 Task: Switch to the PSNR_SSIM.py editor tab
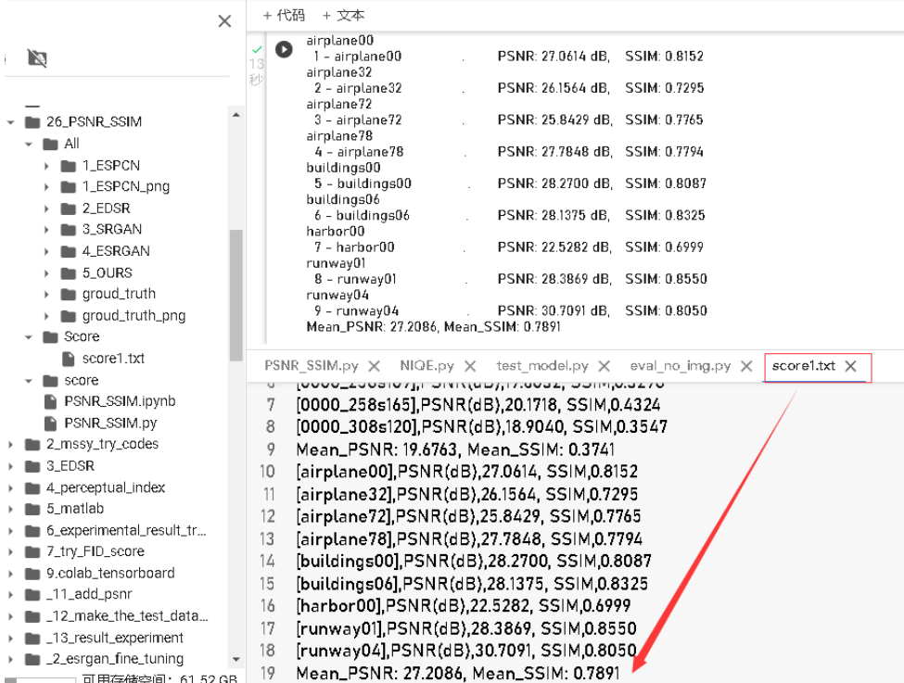point(312,365)
